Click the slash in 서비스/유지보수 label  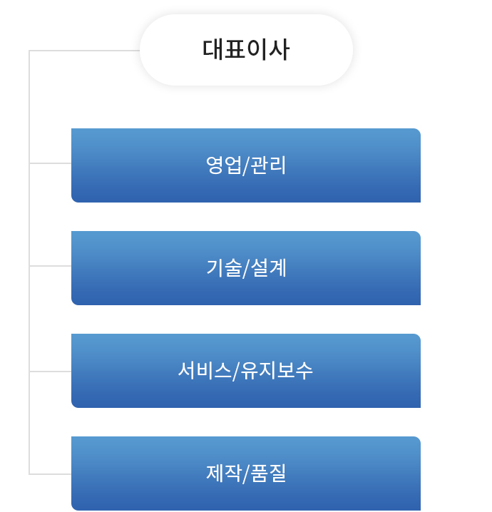tap(236, 372)
